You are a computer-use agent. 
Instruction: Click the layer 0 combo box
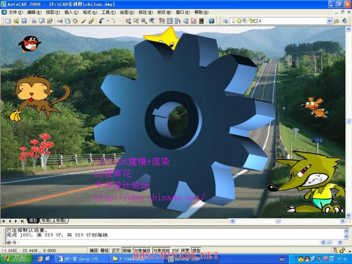pos(281,21)
